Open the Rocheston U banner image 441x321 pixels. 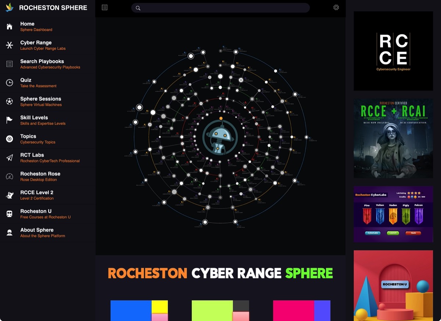(393, 286)
